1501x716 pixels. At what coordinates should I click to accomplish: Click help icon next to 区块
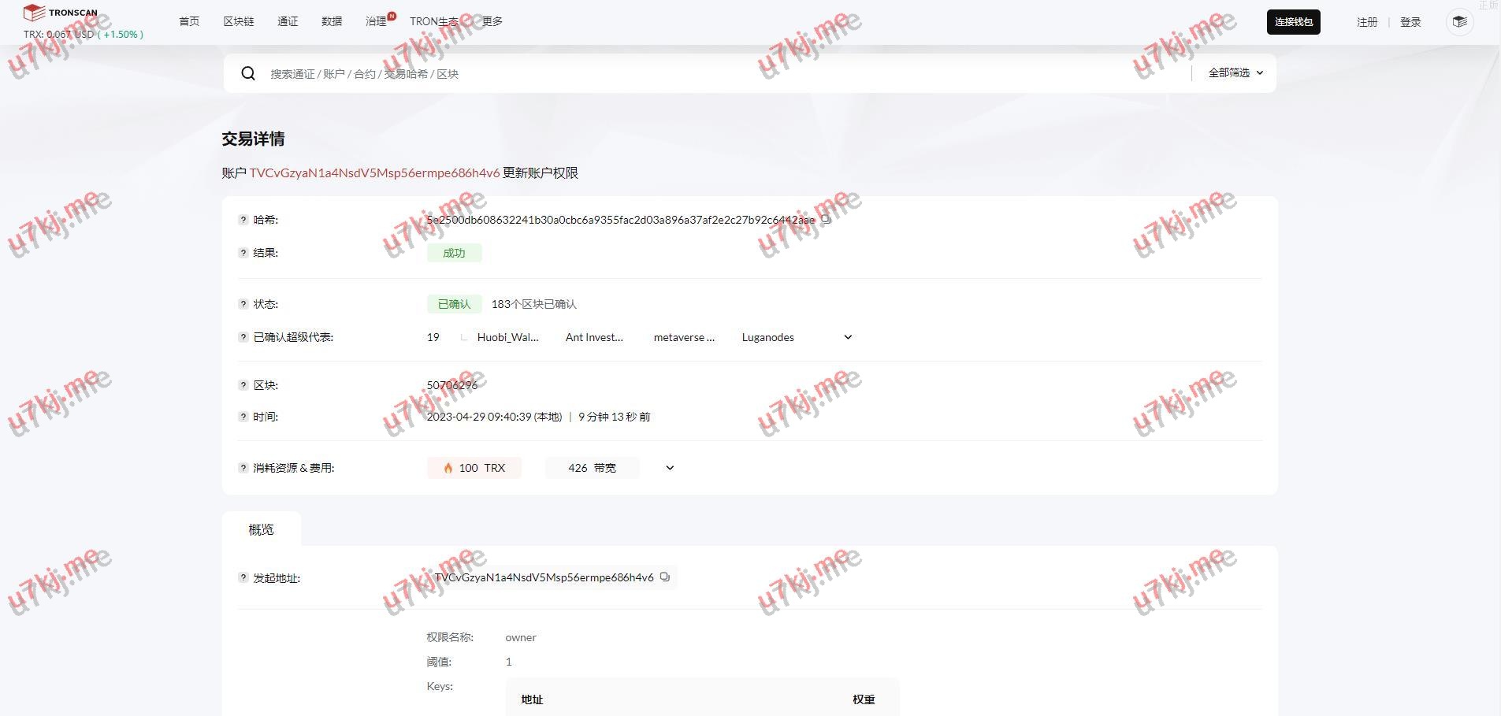click(x=243, y=385)
